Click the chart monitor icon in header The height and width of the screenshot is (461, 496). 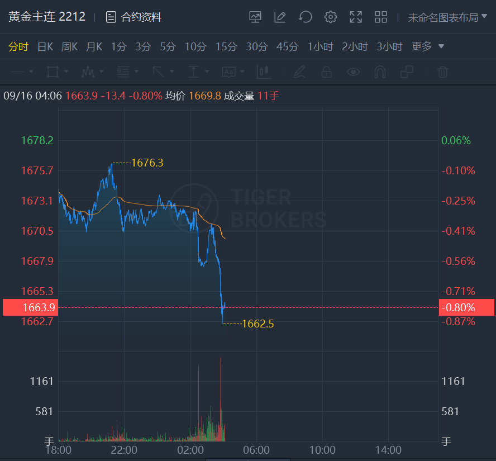tap(255, 17)
